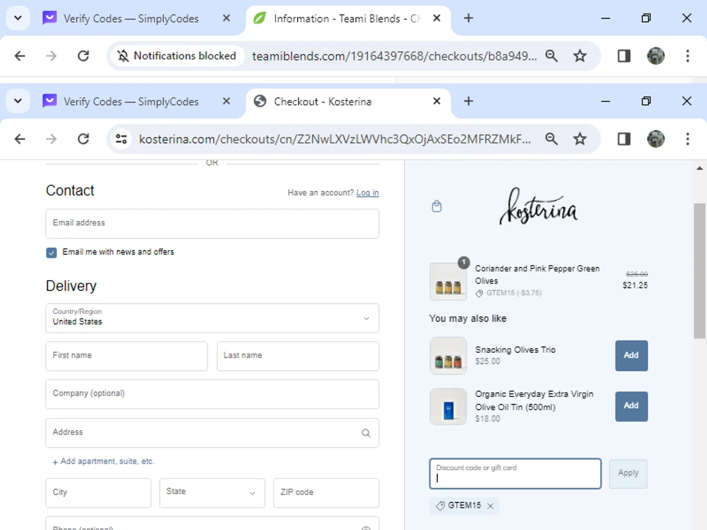Open Chrome menu in Teami Blends window
707x530 pixels.
pos(688,56)
